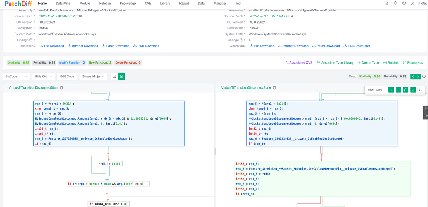Click left PDB Download link

(x=146, y=46)
